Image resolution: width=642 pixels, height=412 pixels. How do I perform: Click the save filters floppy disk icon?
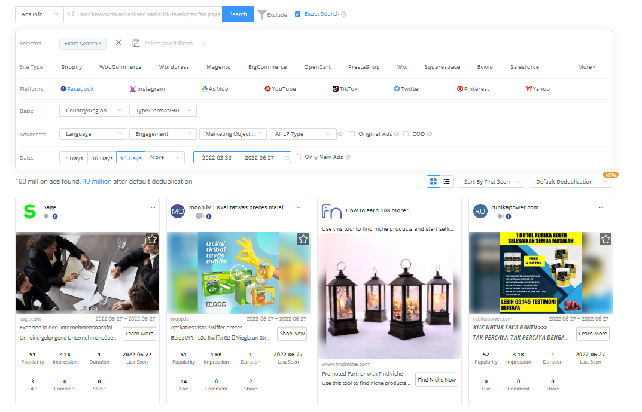(x=136, y=44)
